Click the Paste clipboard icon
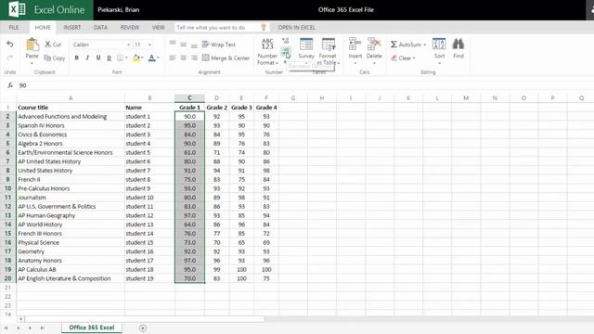Viewport: 594px width, 334px height. 32,45
